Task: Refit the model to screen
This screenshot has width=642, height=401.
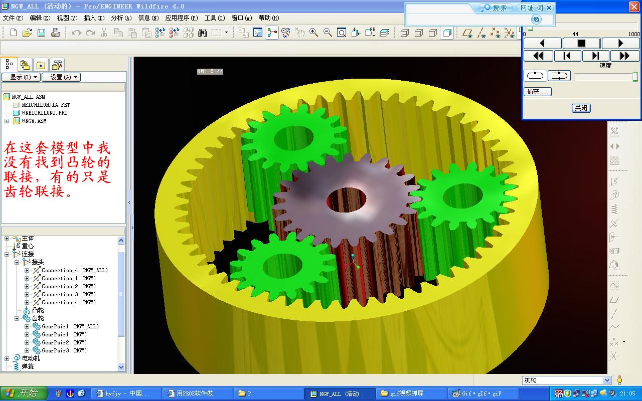Action: click(342, 33)
